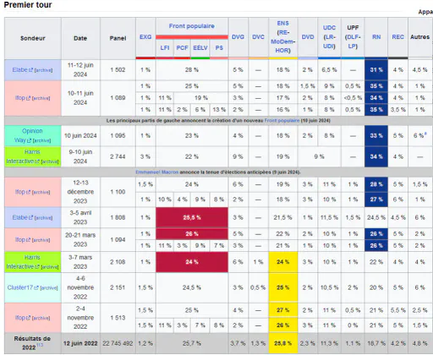Select the 'Premier tour' heading
The width and height of the screenshot is (433, 355).
tap(28, 5)
